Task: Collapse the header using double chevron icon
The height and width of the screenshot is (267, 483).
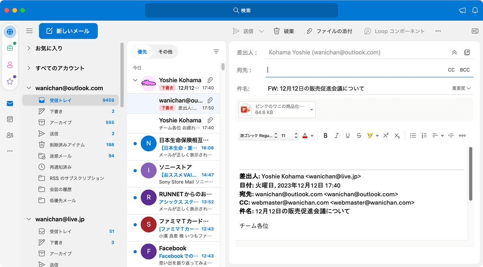Action: point(454,52)
